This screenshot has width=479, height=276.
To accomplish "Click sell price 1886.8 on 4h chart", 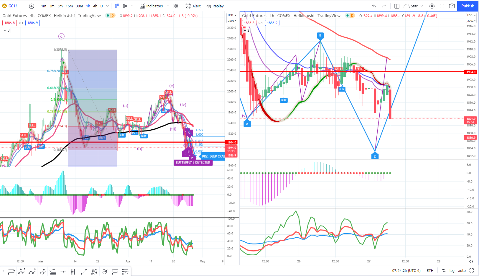I will coord(10,23).
